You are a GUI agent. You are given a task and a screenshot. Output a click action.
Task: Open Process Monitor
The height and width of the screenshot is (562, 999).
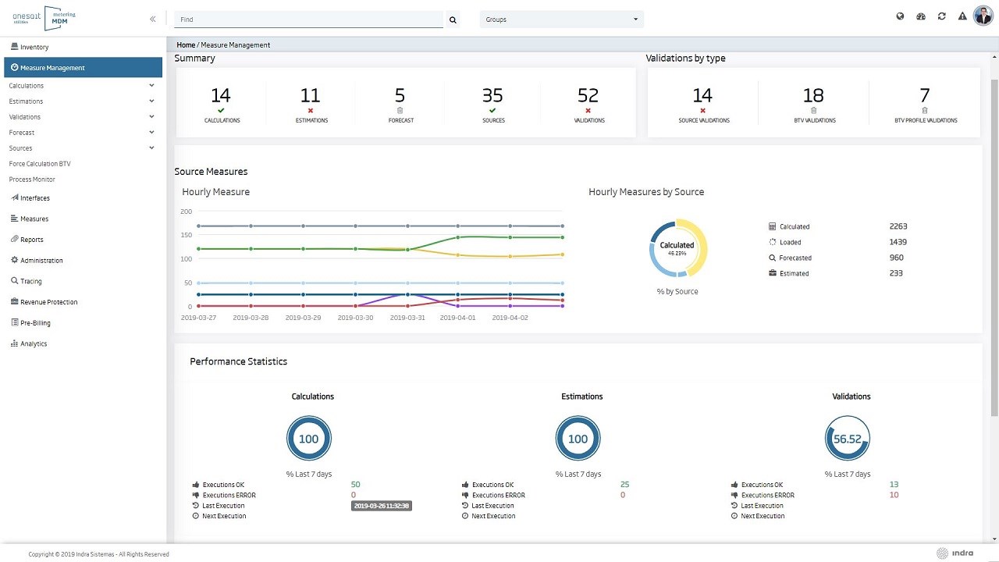click(32, 180)
